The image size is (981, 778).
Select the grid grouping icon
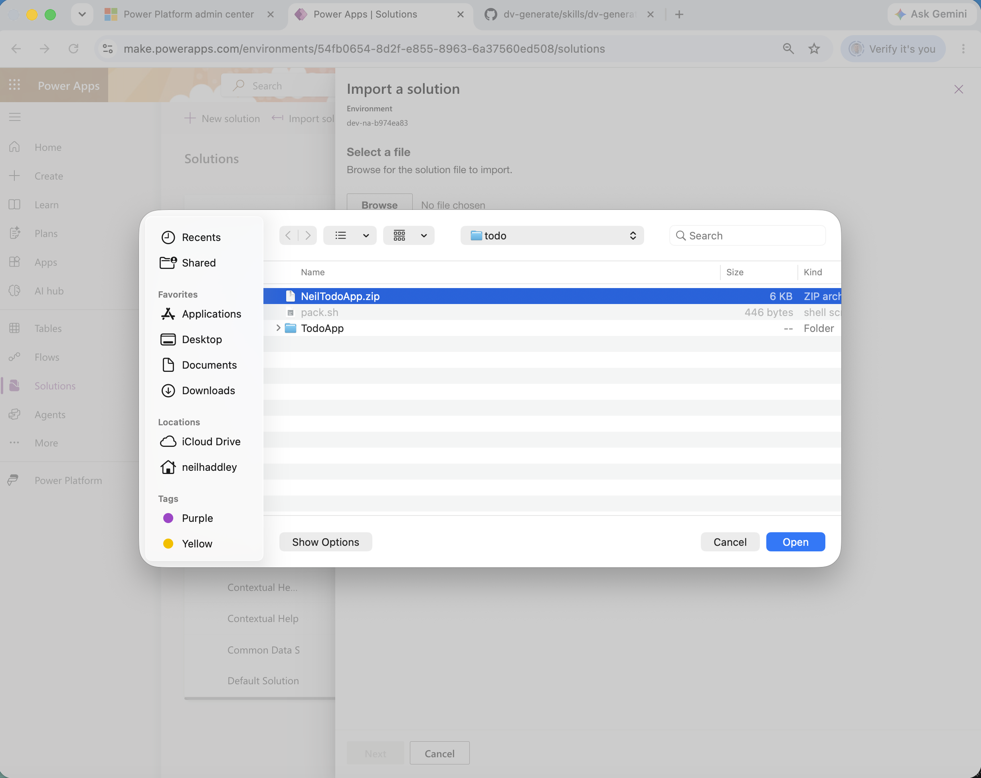tap(400, 235)
